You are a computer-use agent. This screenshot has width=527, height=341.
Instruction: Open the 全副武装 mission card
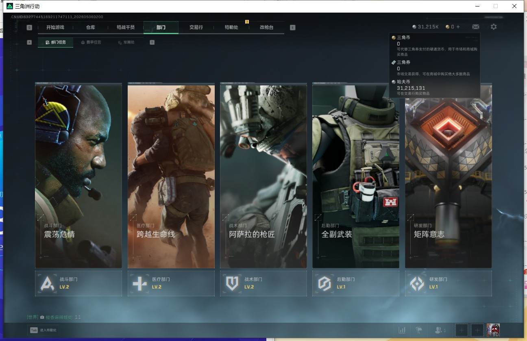(356, 176)
